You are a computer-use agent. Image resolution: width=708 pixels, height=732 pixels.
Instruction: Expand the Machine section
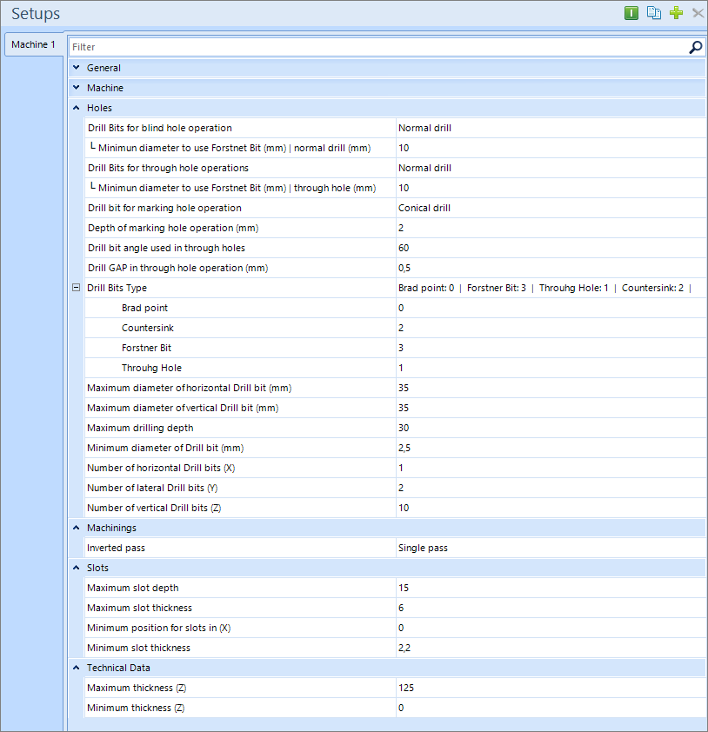tap(77, 88)
